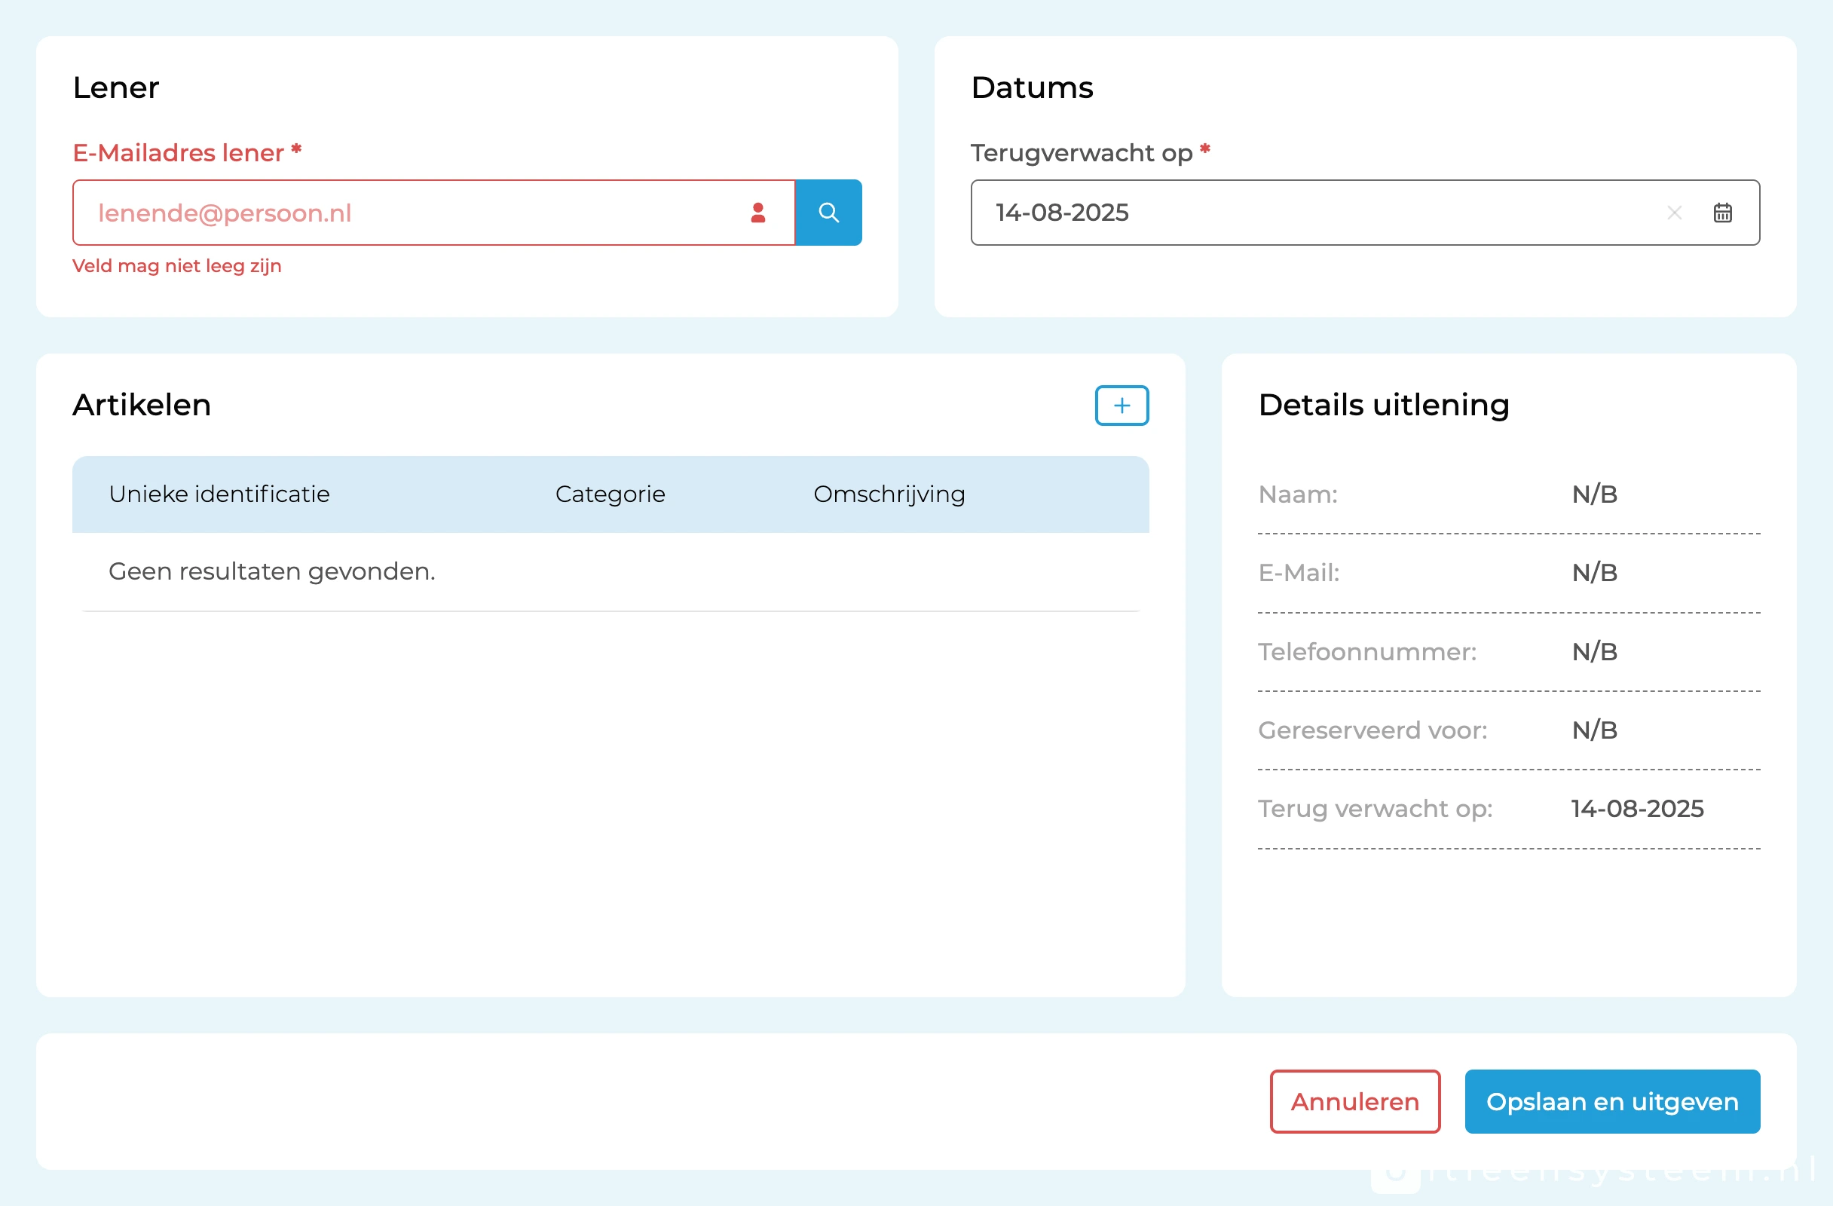The image size is (1833, 1206).
Task: Clear the return date using the × icon
Action: [x=1674, y=213]
